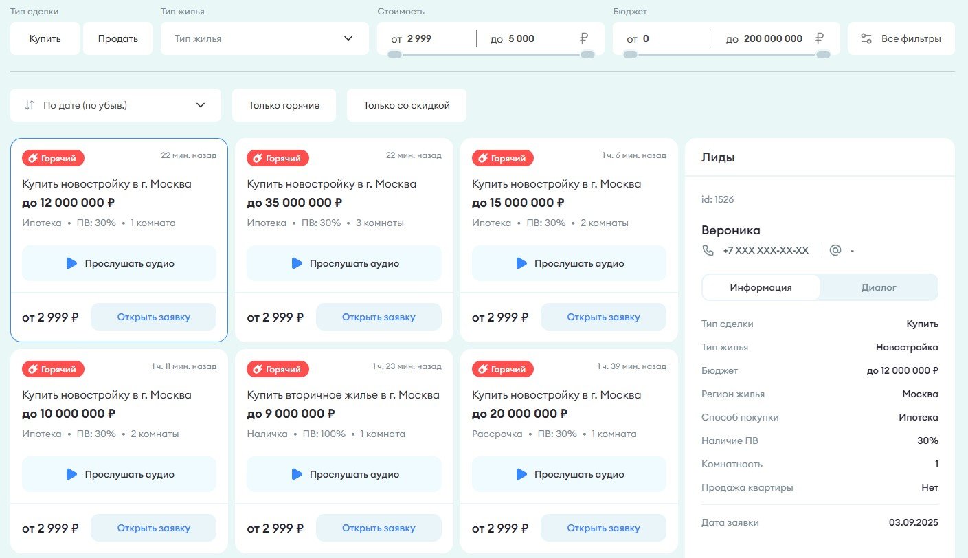Click the Регион жилья value Москва
This screenshot has height=558, width=968.
pos(921,394)
